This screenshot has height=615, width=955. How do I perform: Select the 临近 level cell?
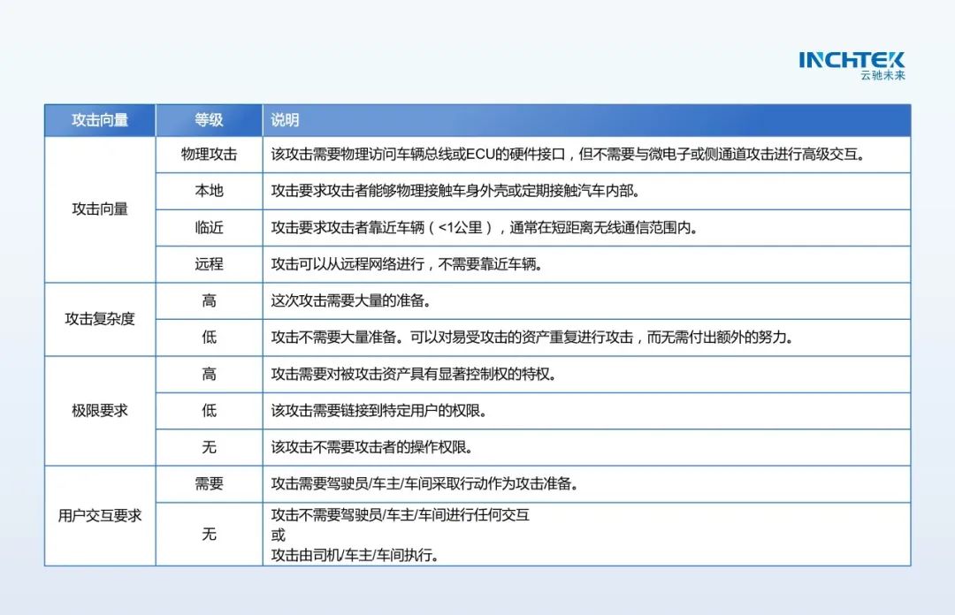pos(209,227)
